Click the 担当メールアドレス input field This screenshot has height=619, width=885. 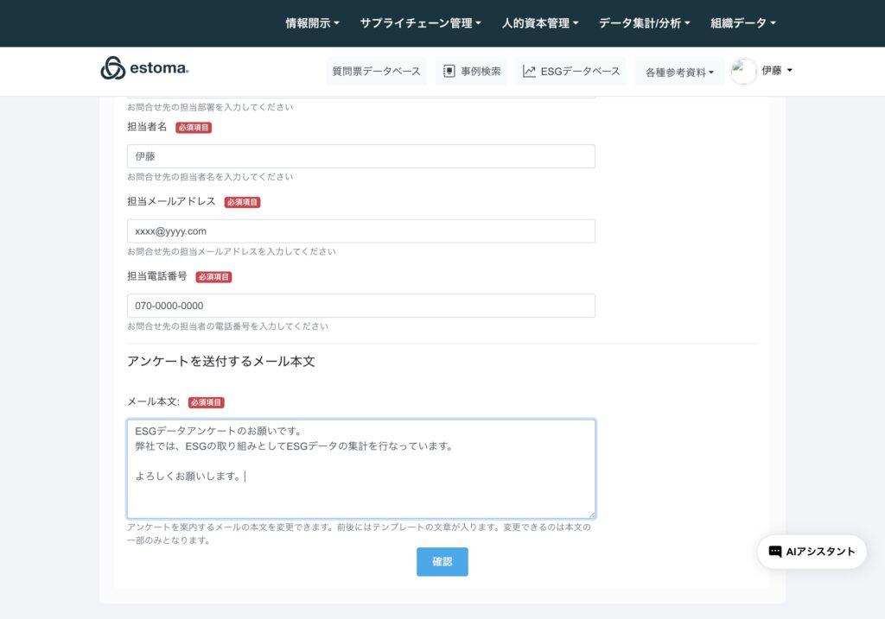click(x=360, y=231)
